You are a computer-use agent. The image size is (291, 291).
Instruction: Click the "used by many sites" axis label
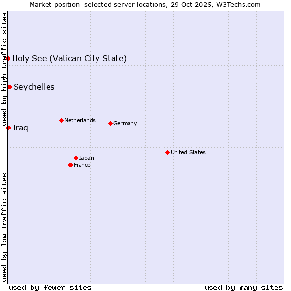[x=243, y=287]
